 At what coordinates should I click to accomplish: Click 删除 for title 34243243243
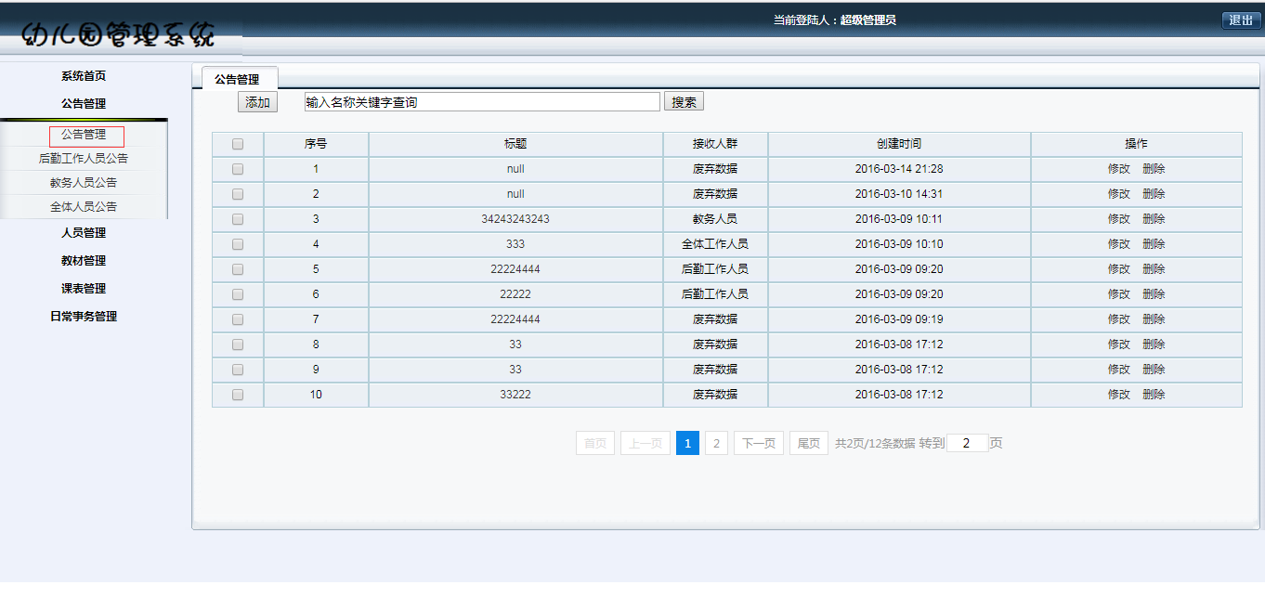pyautogui.click(x=1154, y=219)
